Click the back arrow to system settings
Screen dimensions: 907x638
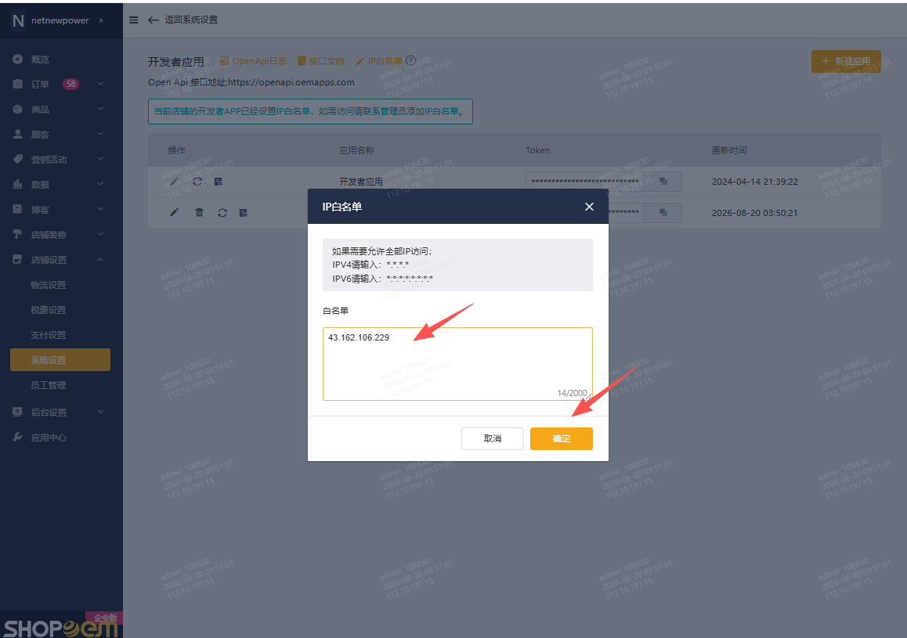154,20
